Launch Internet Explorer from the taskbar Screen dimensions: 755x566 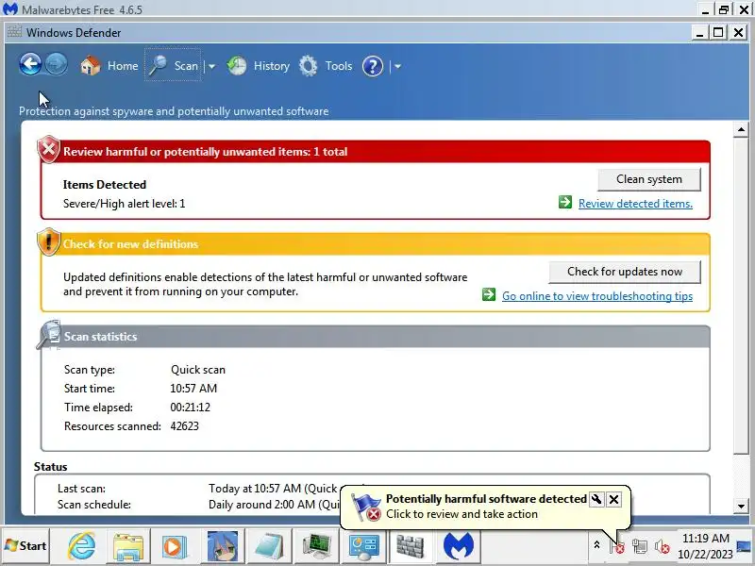(x=81, y=546)
